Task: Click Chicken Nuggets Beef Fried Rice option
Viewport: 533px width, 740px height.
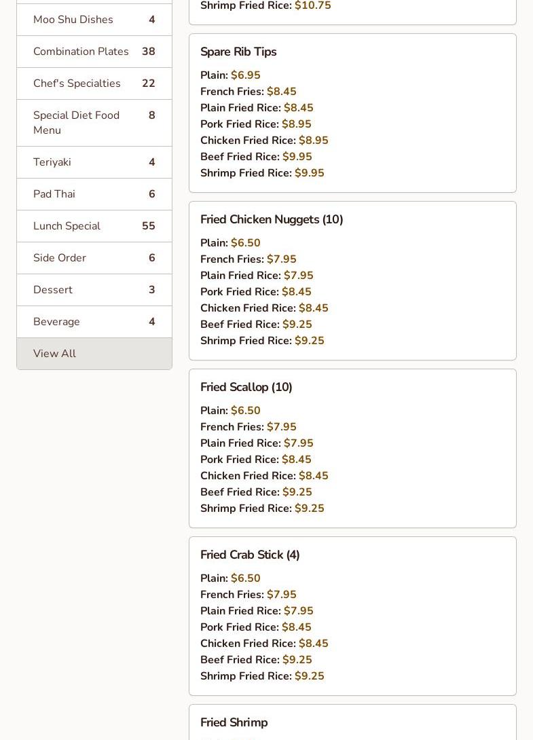Action: pyautogui.click(x=256, y=325)
